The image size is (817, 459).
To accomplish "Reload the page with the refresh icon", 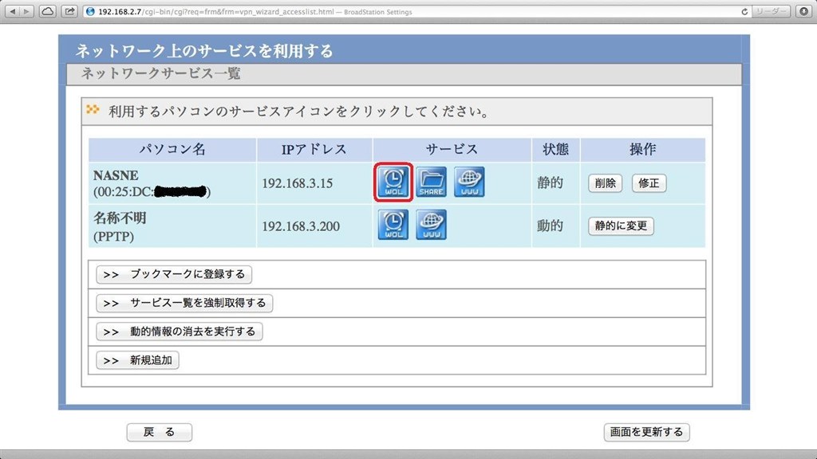I will point(744,11).
